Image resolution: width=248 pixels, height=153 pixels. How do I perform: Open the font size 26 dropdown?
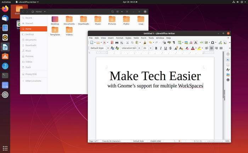coord(151,48)
